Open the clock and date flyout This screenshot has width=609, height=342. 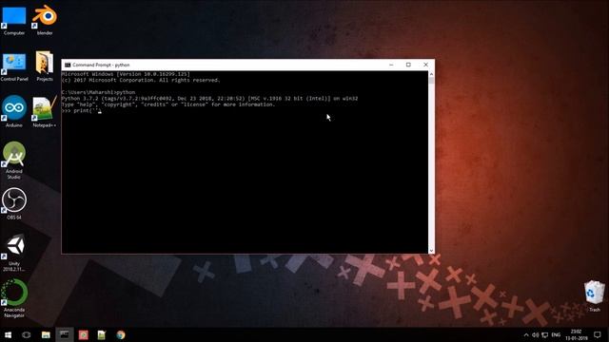click(x=577, y=335)
